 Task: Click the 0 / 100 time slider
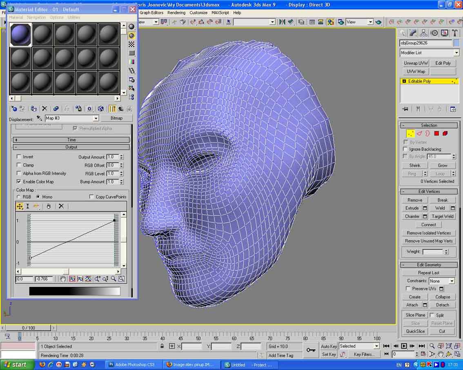point(28,328)
